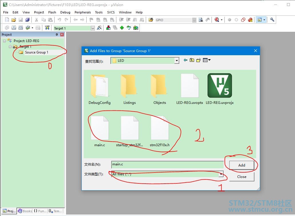Open the debug session dropdown arrow
The height and width of the screenshot is (216, 295).
pyautogui.click(x=222, y=19)
